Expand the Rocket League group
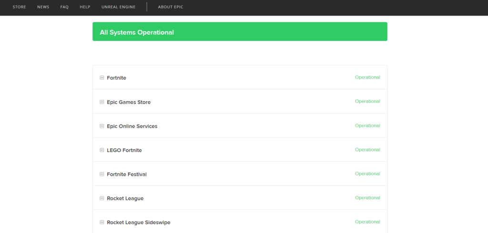Viewport: 488px width, 233px height. tap(102, 198)
